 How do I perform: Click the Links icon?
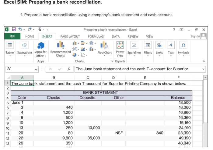[159, 45]
